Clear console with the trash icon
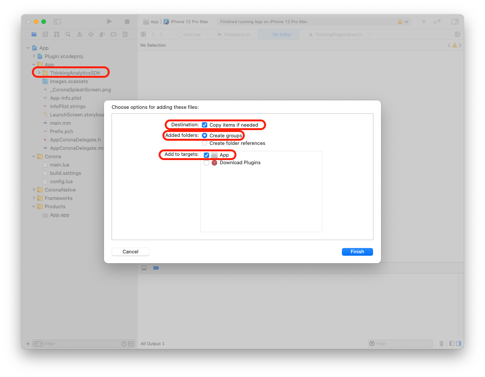The width and height of the screenshot is (485, 377). coord(441,344)
